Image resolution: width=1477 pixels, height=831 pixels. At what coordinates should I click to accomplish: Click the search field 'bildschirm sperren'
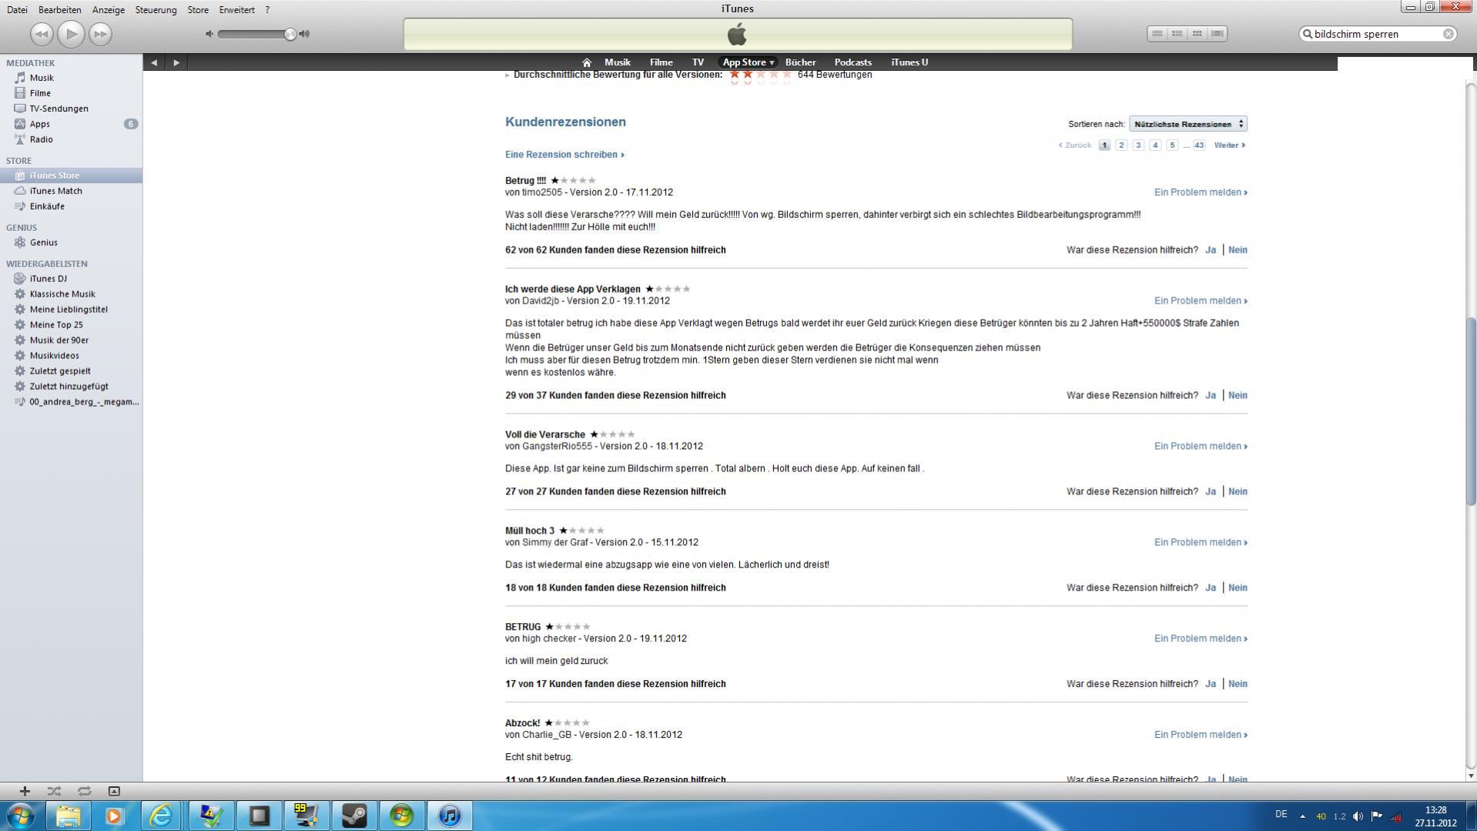click(x=1378, y=34)
